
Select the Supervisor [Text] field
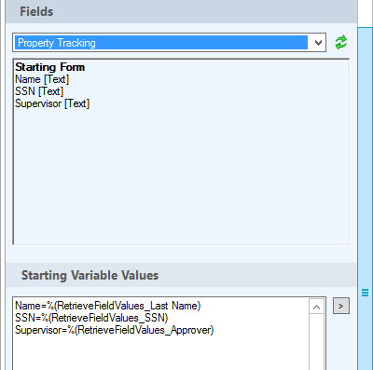pos(52,103)
